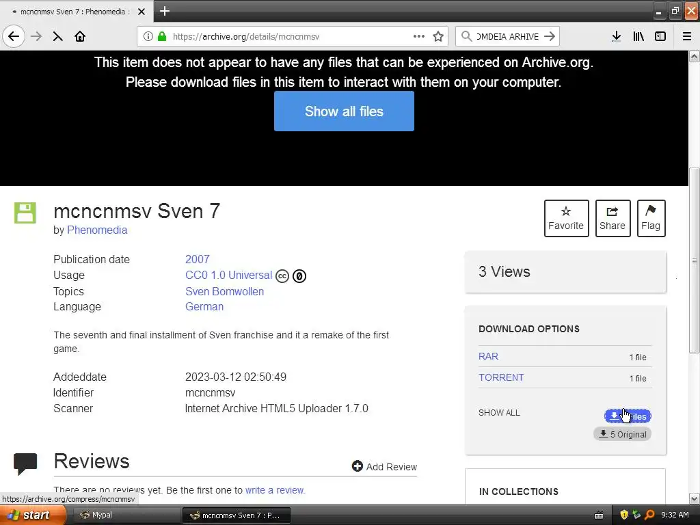Click the Show all files button
700x525 pixels.
coord(344,111)
